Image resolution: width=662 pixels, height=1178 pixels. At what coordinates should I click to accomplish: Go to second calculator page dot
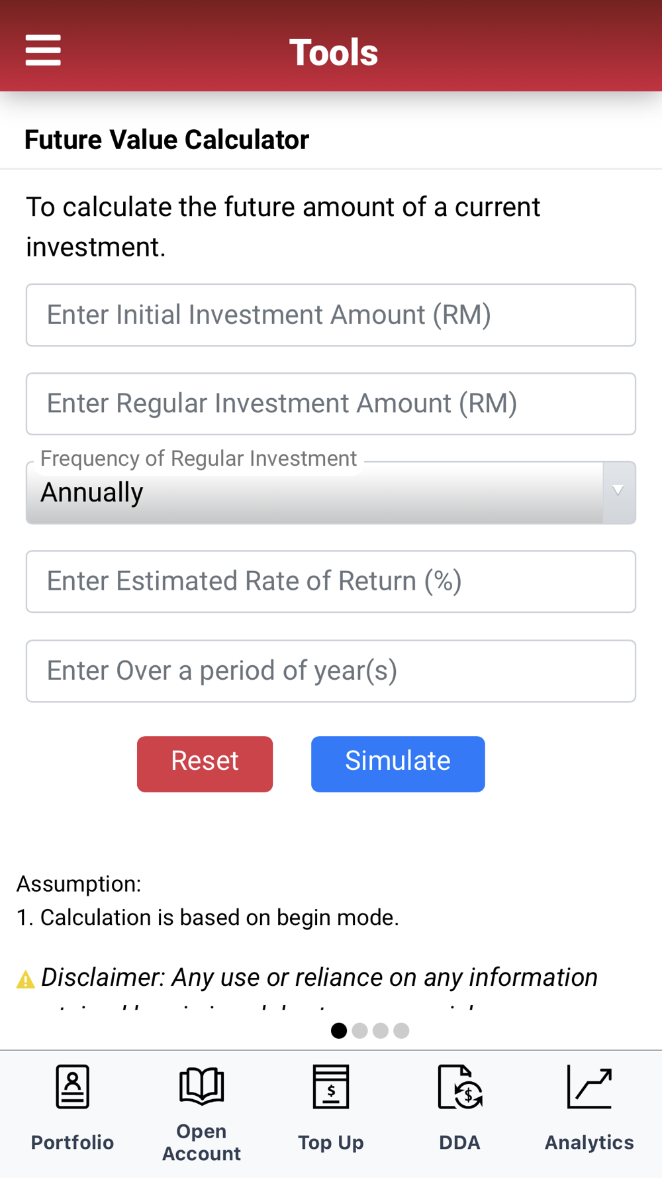tap(359, 1031)
